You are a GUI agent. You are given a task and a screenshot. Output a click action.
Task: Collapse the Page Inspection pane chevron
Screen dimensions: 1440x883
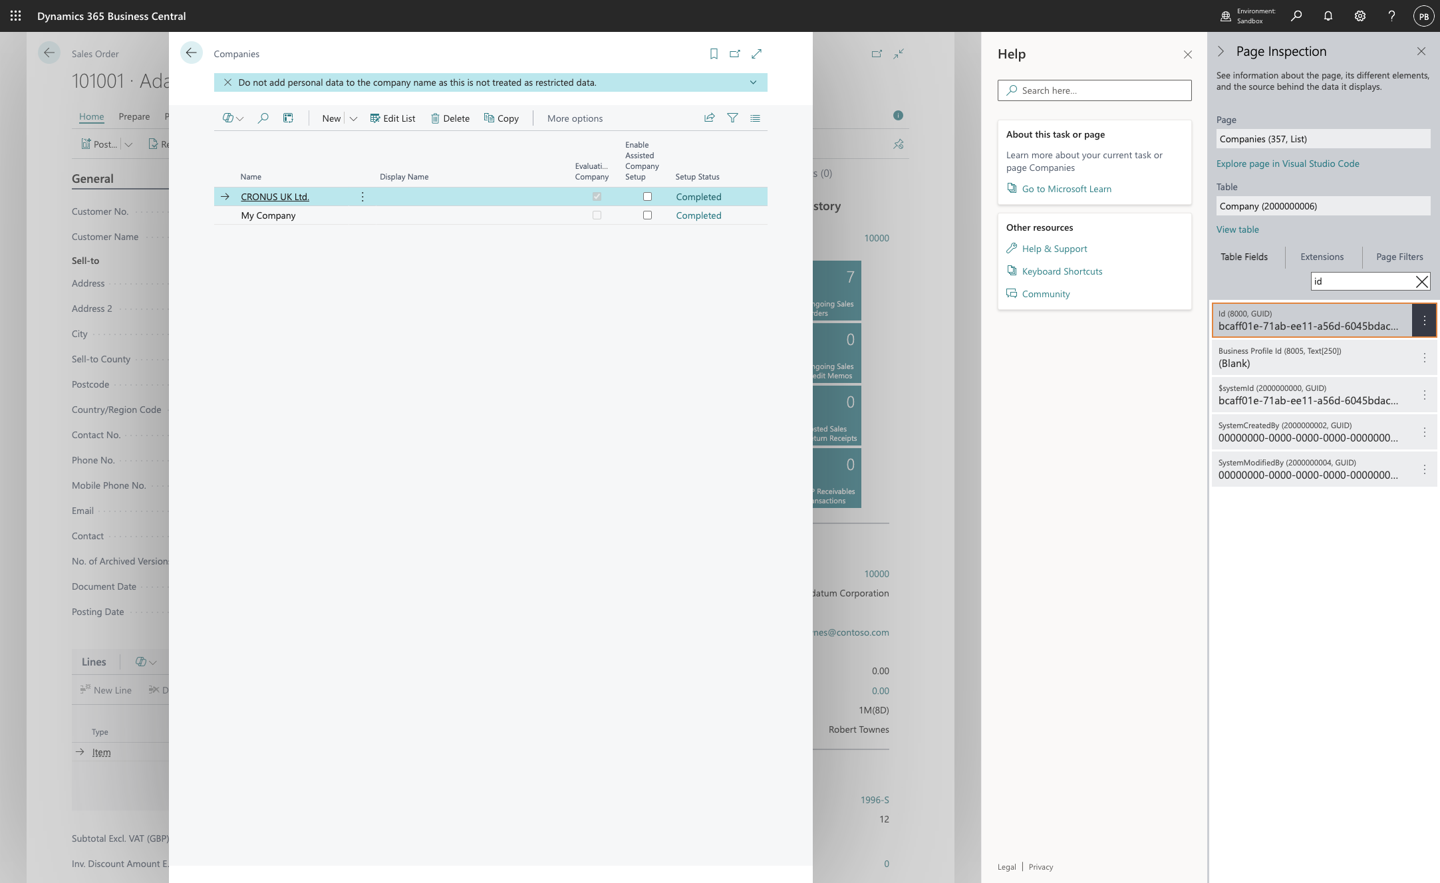[1221, 51]
